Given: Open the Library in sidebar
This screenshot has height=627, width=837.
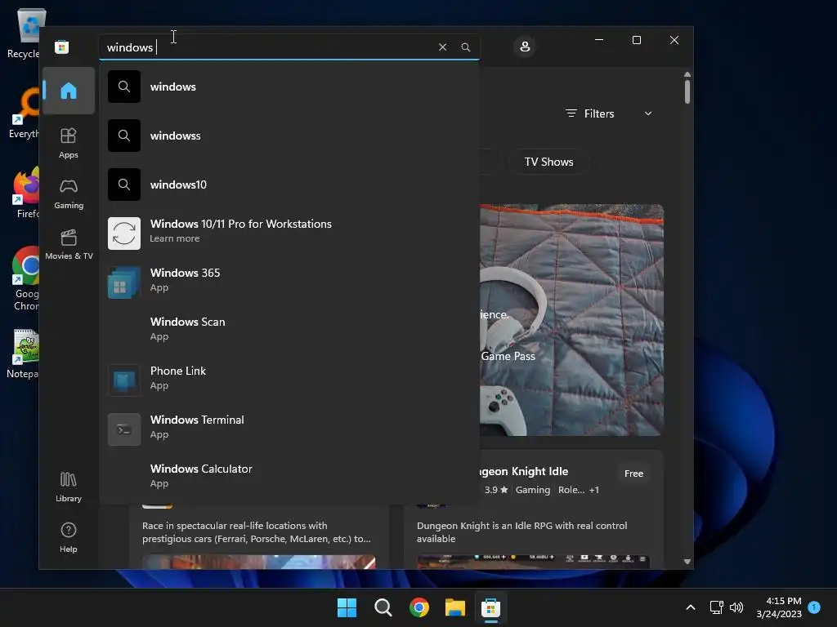Looking at the screenshot, I should 69,487.
